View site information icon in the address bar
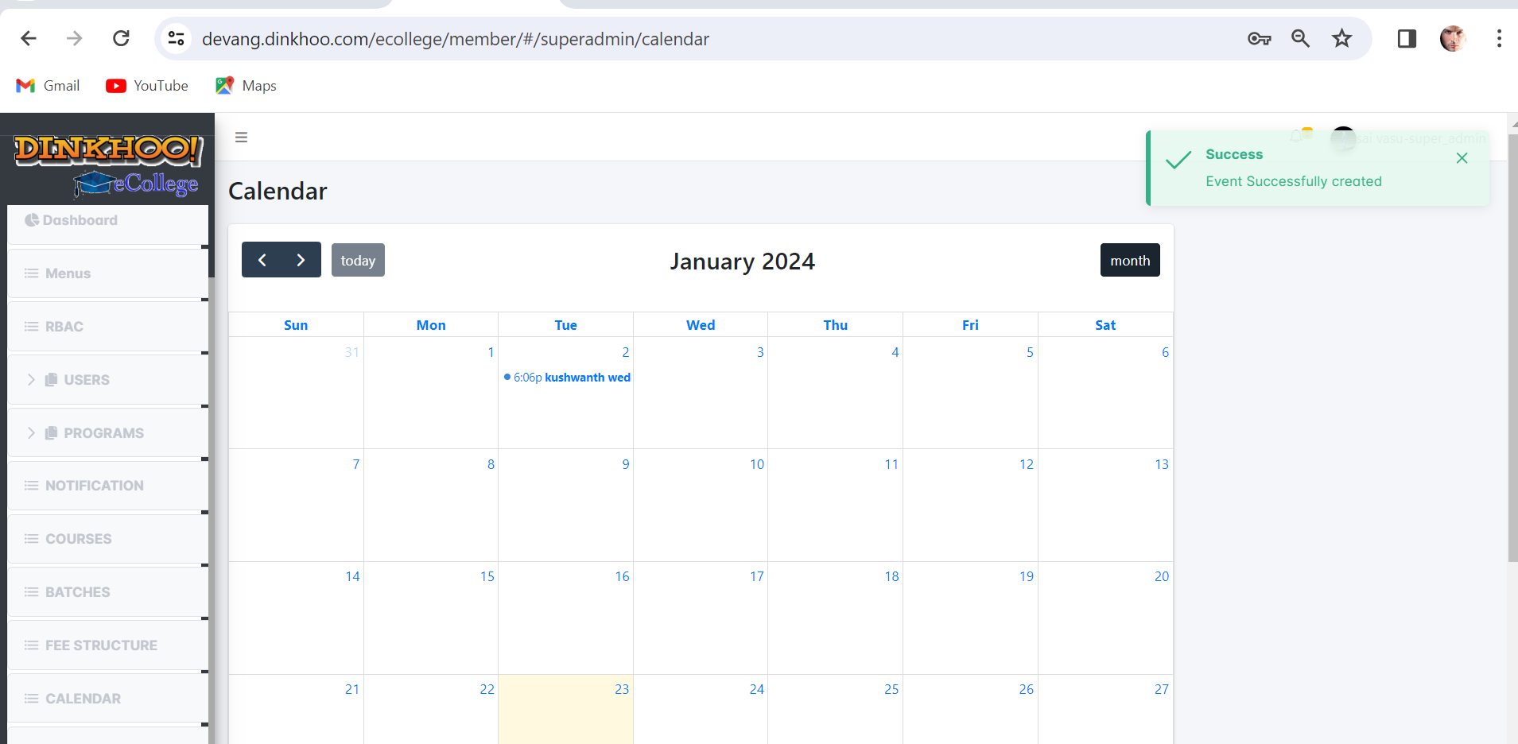 pyautogui.click(x=177, y=38)
